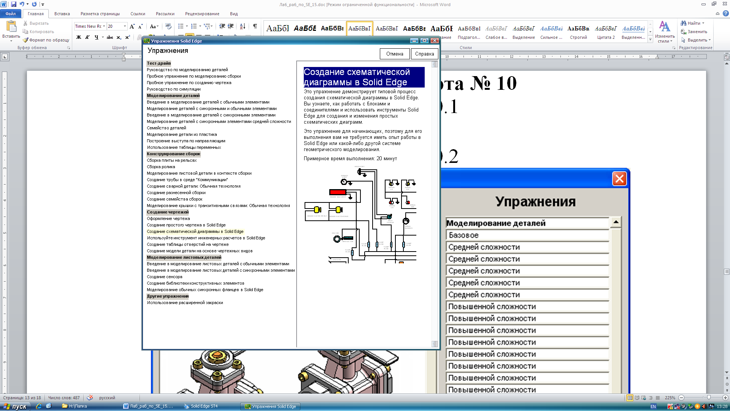Switch to Print Layout view in status bar

tap(630, 398)
